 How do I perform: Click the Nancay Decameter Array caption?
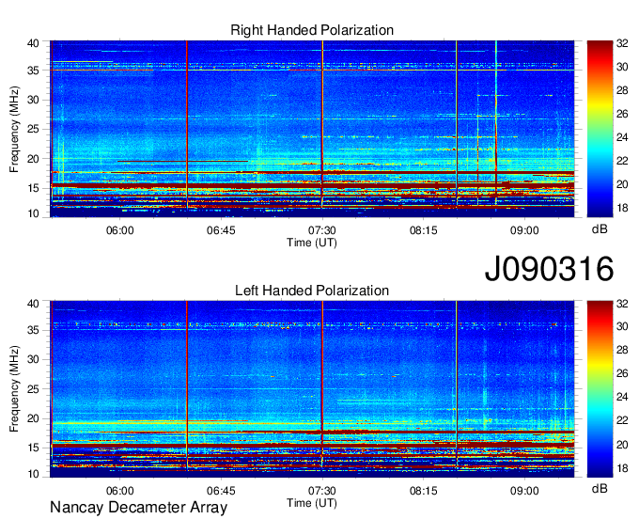(138, 508)
